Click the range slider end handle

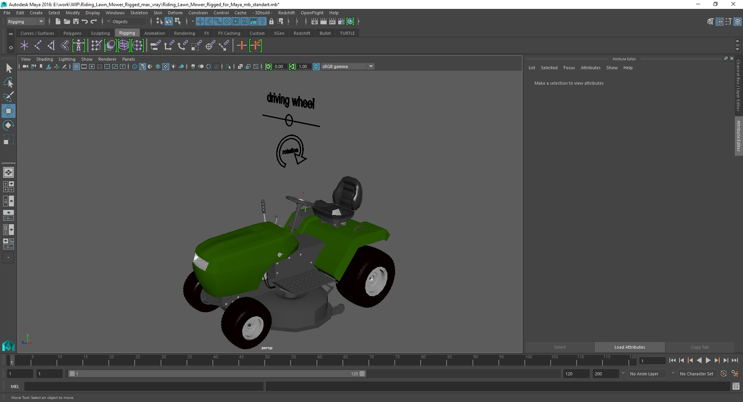[362, 374]
